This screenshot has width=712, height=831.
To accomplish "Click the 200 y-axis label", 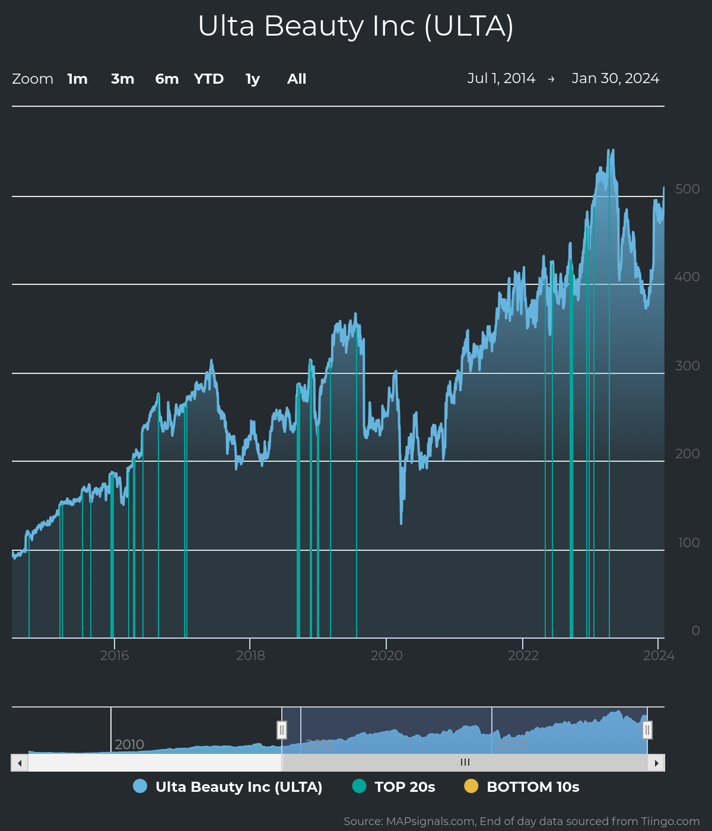I will pos(688,453).
